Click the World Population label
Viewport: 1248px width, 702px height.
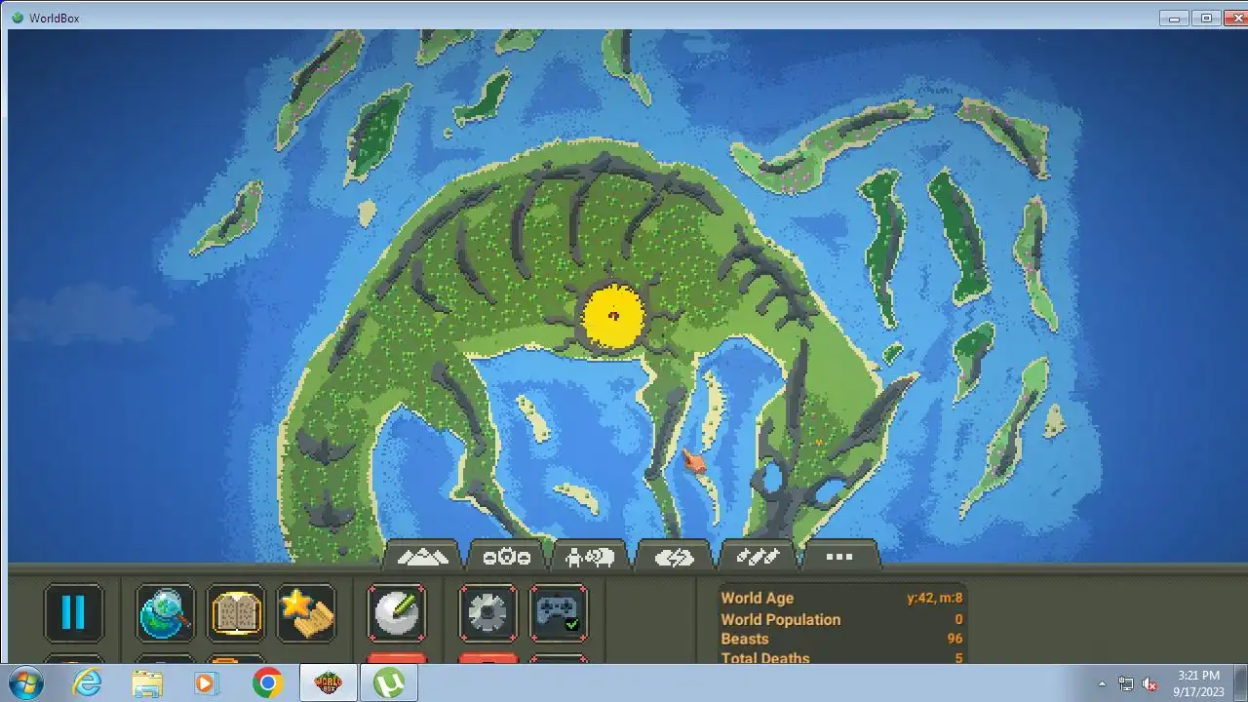(x=780, y=619)
